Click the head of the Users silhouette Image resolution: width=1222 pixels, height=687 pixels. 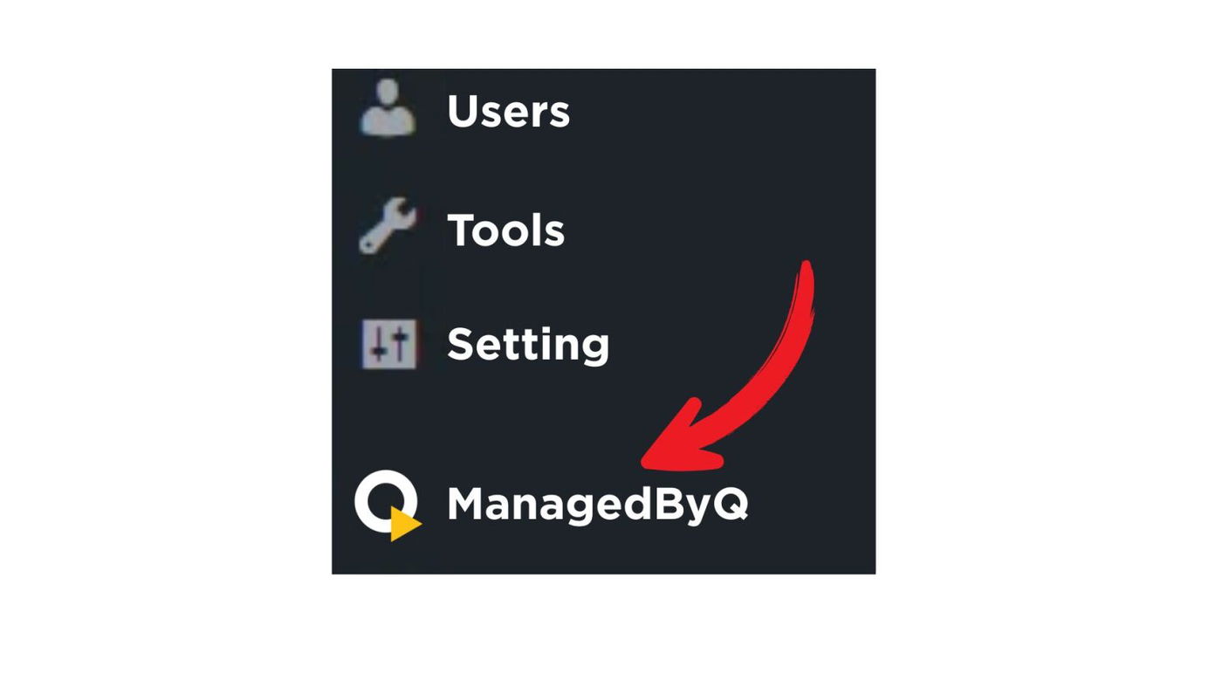pos(388,93)
